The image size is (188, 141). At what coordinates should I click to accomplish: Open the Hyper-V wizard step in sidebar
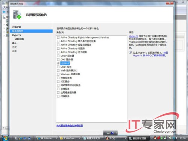pyautogui.click(x=17, y=35)
